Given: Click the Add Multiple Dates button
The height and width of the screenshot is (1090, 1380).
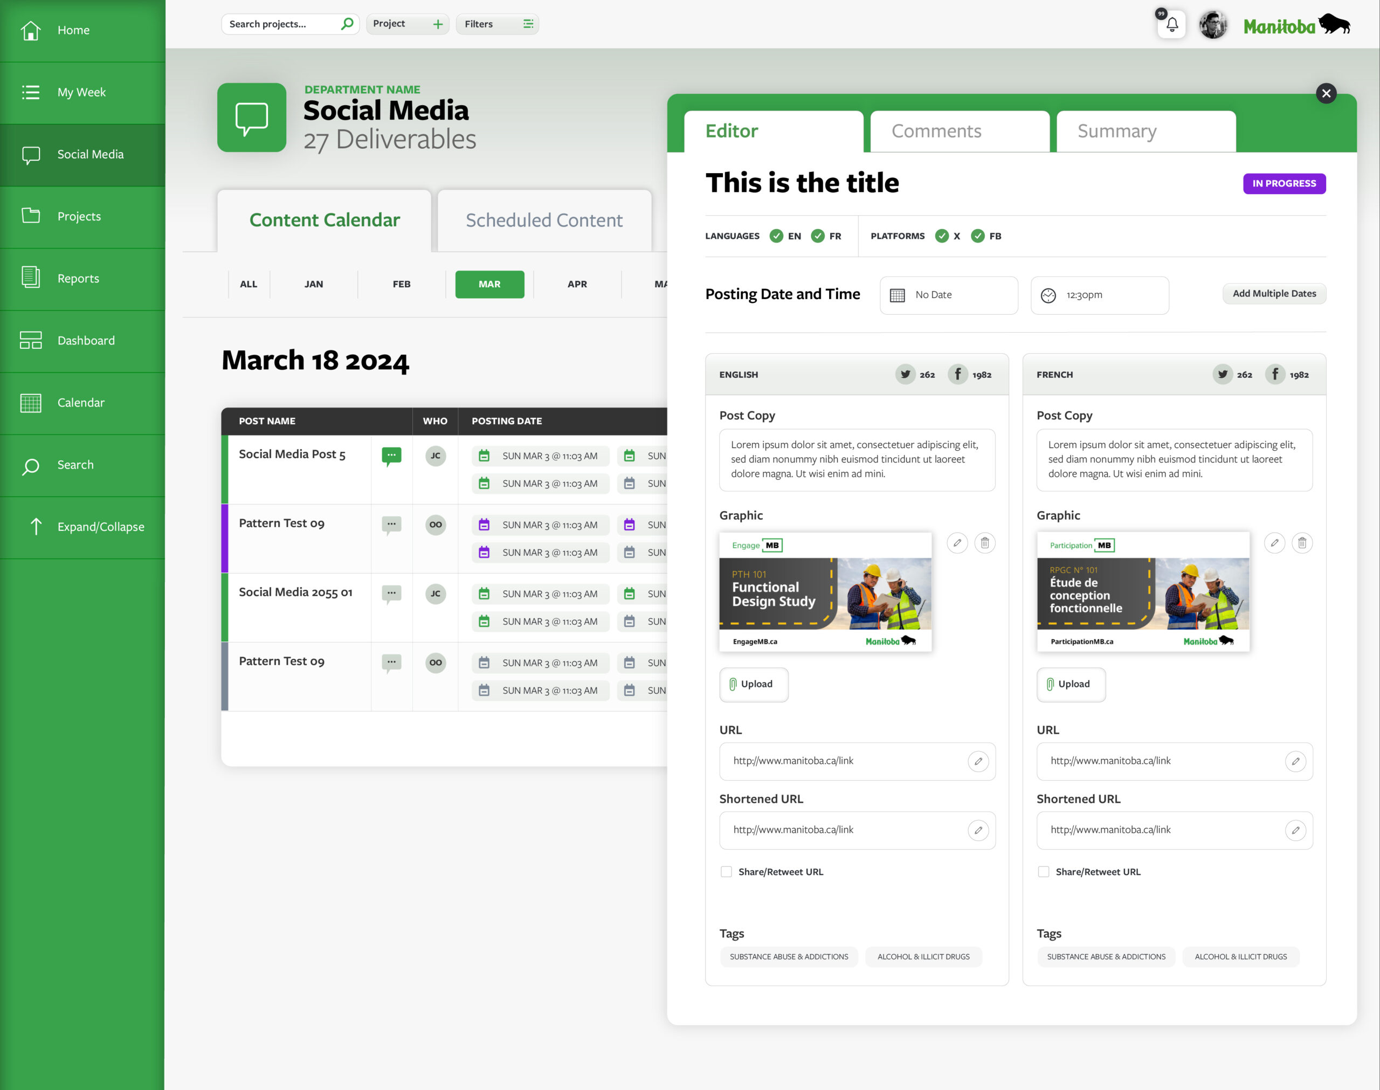Looking at the screenshot, I should pyautogui.click(x=1273, y=294).
